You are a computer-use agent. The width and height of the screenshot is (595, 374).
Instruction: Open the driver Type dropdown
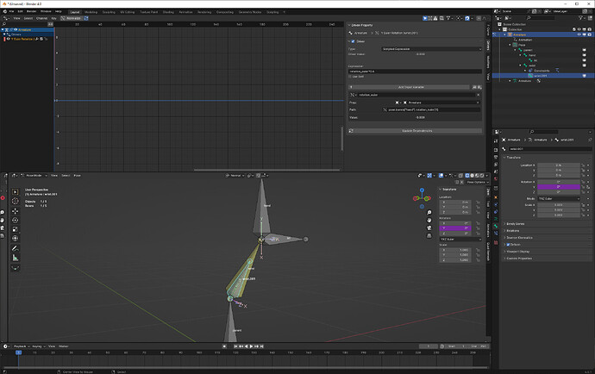pyautogui.click(x=431, y=49)
